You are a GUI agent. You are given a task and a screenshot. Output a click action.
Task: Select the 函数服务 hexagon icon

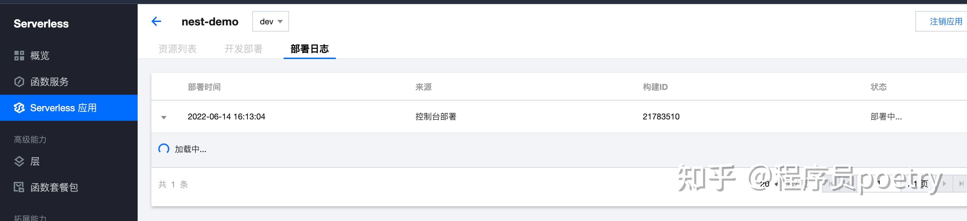[x=19, y=82]
